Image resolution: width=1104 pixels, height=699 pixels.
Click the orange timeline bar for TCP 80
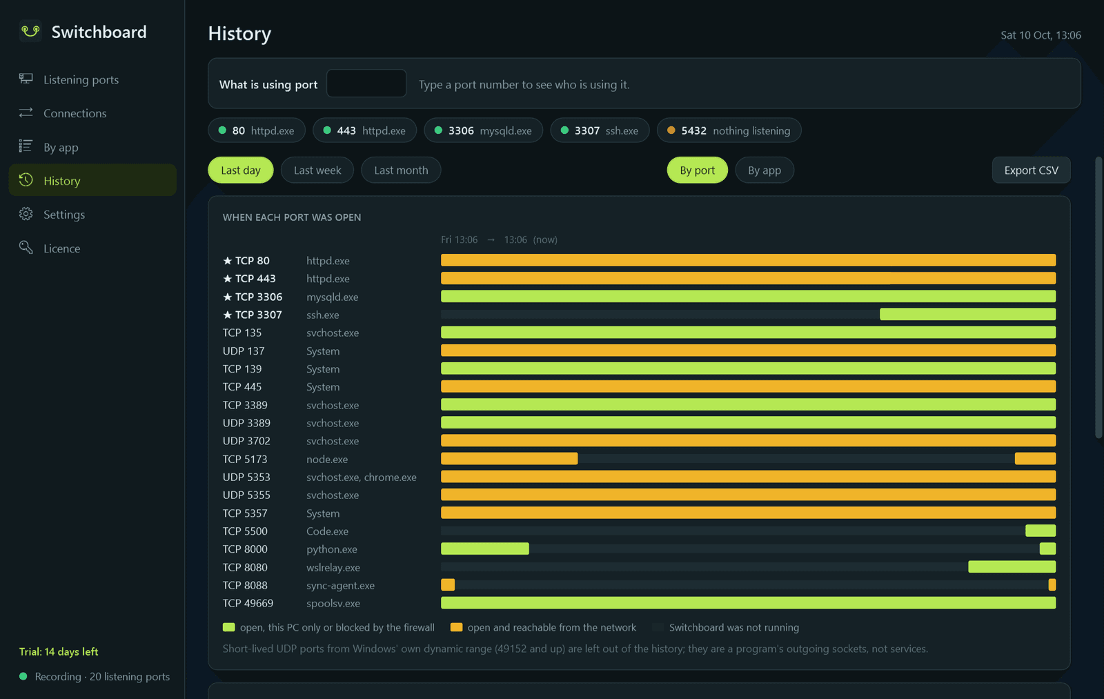pos(748,260)
